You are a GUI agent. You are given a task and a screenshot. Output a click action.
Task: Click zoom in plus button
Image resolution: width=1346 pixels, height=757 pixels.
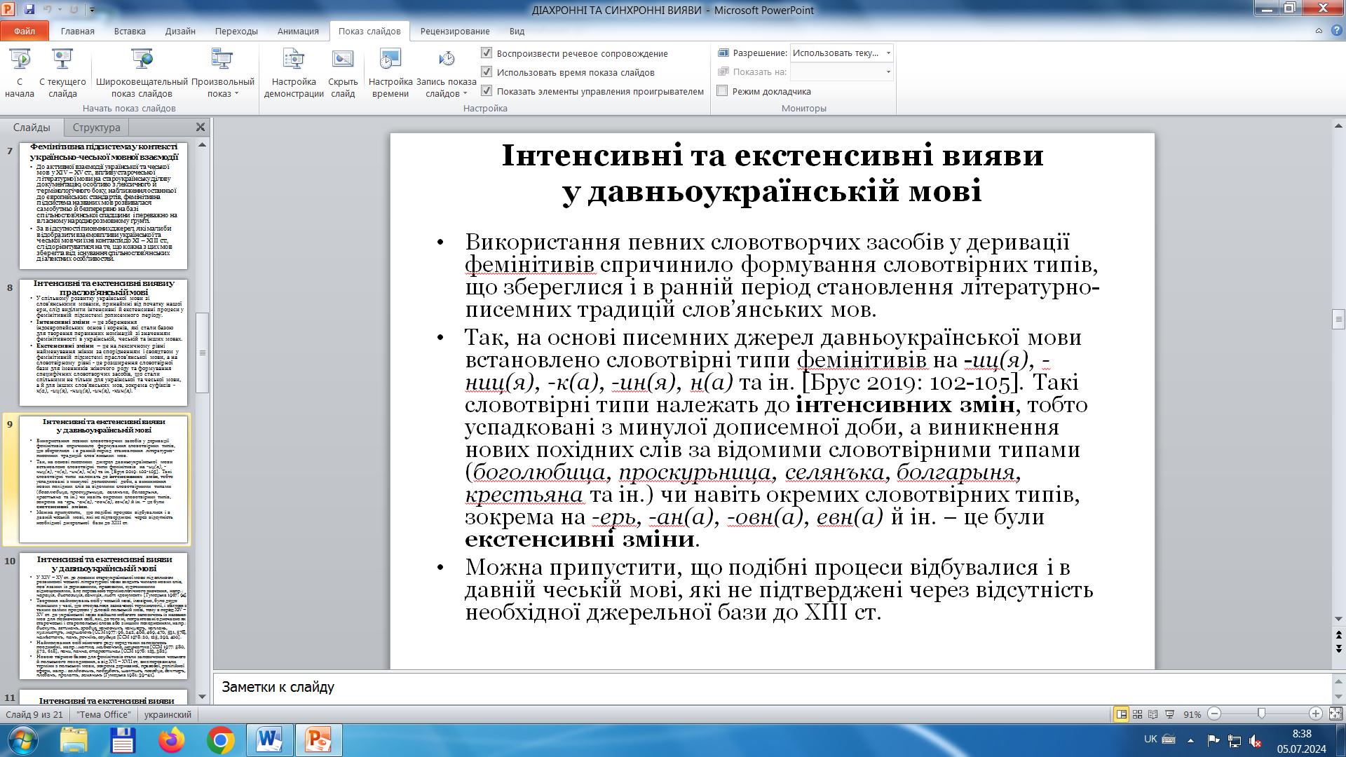(x=1316, y=714)
